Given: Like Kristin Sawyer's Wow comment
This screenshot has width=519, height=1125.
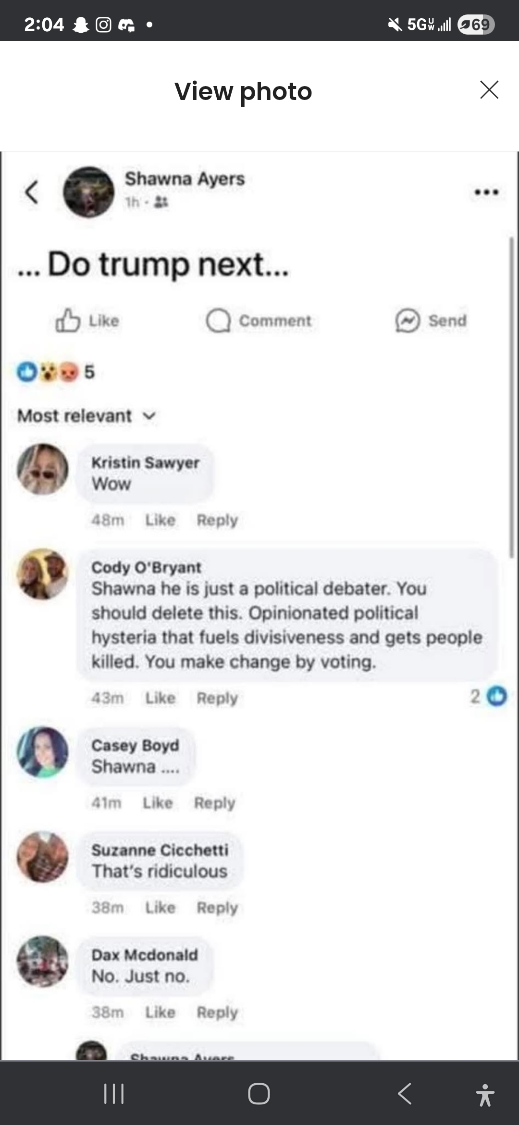Looking at the screenshot, I should (161, 520).
